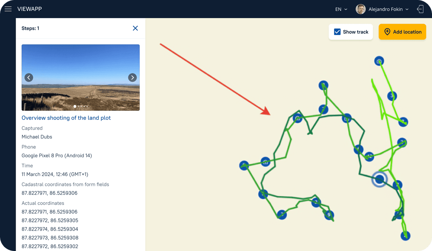Go to previous photo in carousel

(29, 78)
